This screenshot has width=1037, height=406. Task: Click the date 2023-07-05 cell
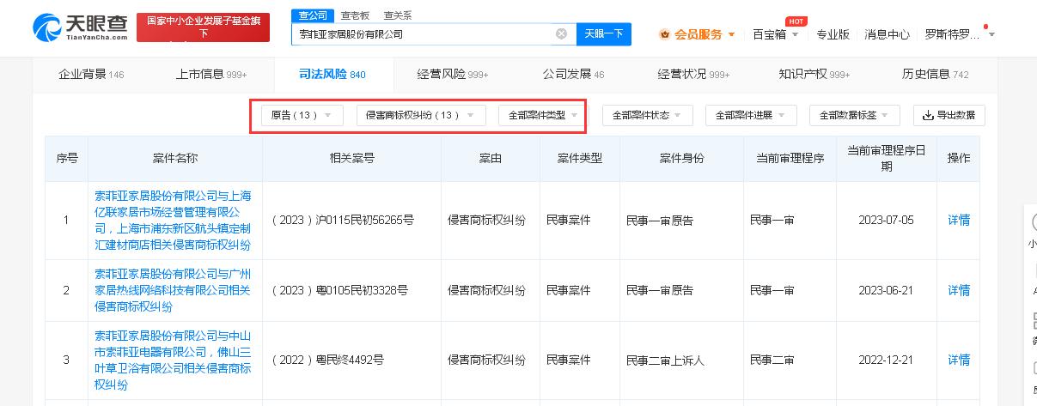885,221
